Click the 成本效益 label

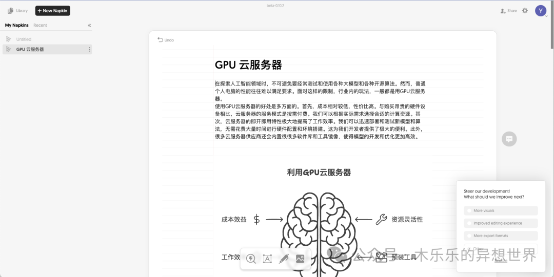[x=234, y=220]
